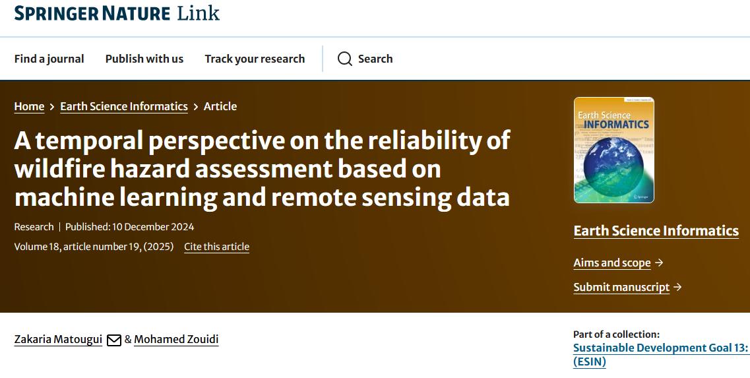Image resolution: width=750 pixels, height=378 pixels.
Task: Click the Search button label
Action: [375, 59]
